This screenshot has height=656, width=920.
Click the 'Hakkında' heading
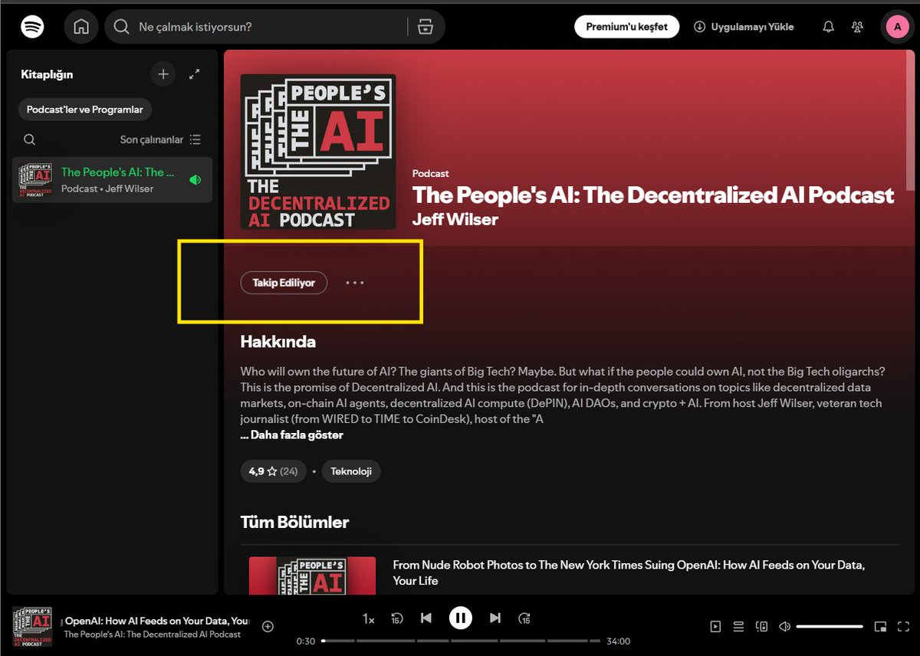278,342
